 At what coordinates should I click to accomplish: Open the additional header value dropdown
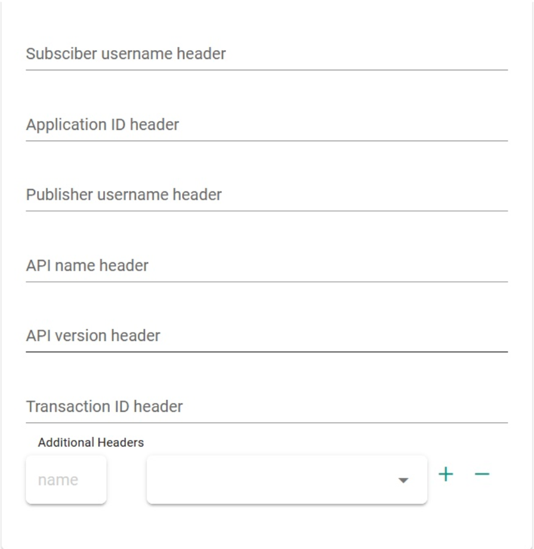coord(286,480)
